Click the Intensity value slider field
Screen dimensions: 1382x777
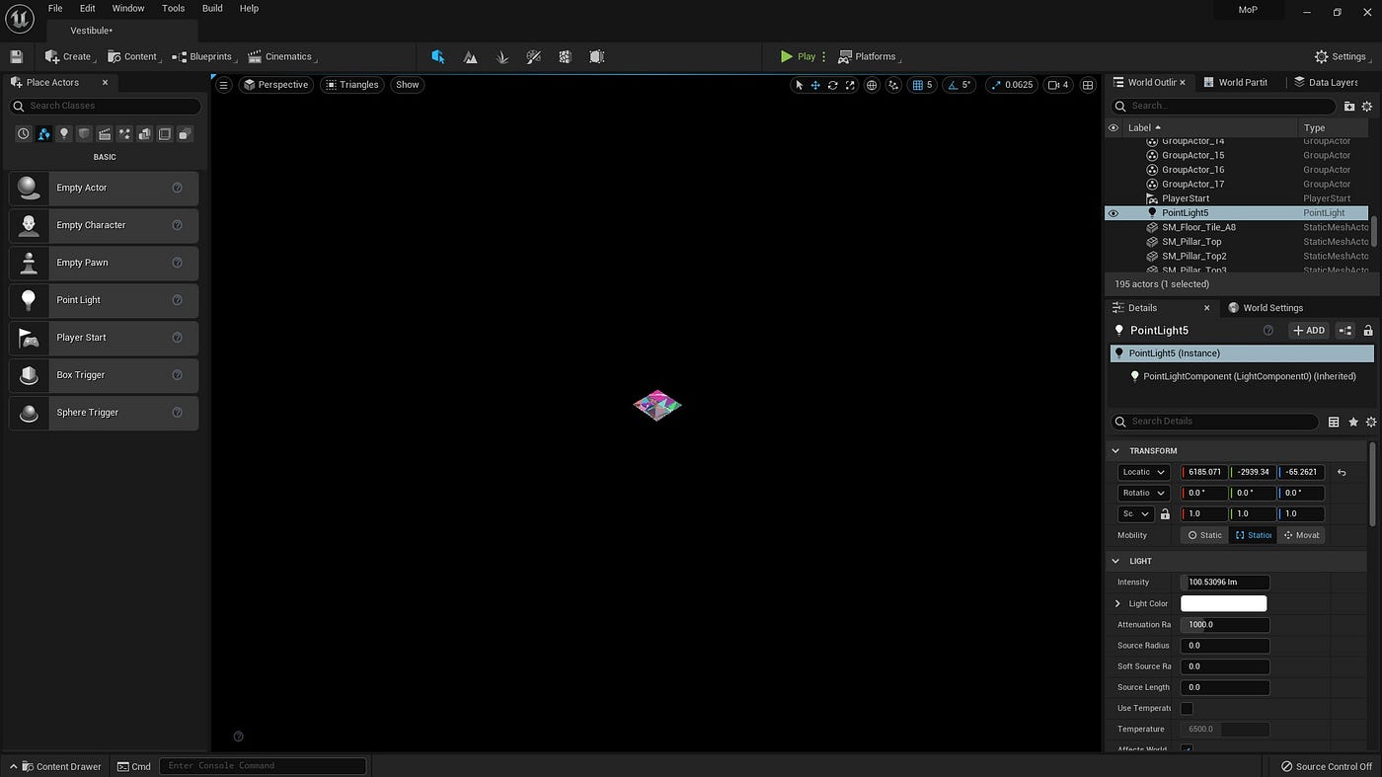click(x=1225, y=583)
